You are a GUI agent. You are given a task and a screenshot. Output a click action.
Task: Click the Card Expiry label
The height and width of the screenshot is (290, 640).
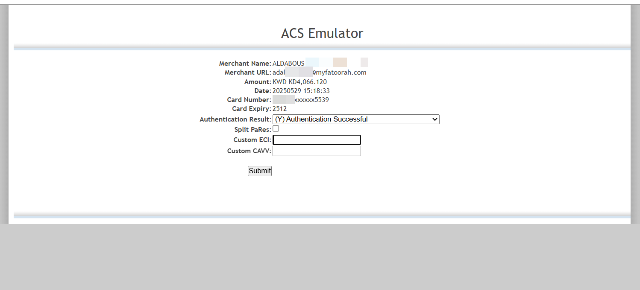[x=252, y=109]
